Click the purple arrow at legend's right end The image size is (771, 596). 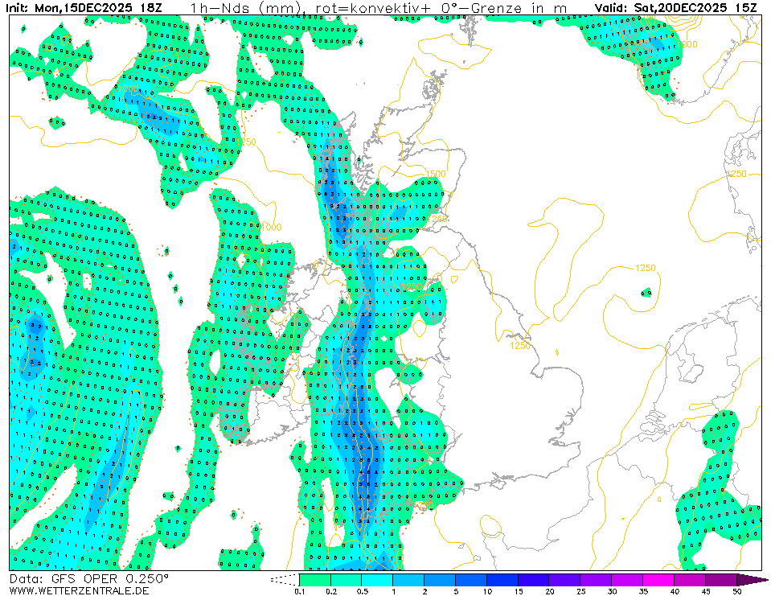point(752,579)
